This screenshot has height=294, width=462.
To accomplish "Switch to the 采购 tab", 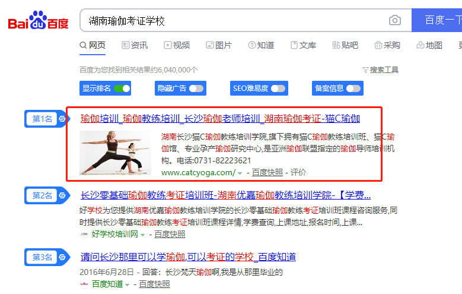I will (387, 45).
